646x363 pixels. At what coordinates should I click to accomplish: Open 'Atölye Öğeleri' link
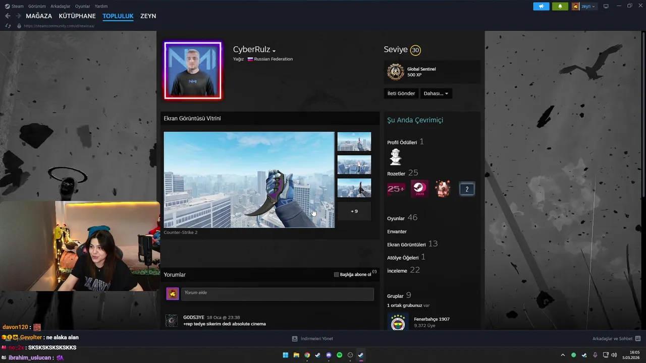pyautogui.click(x=403, y=258)
